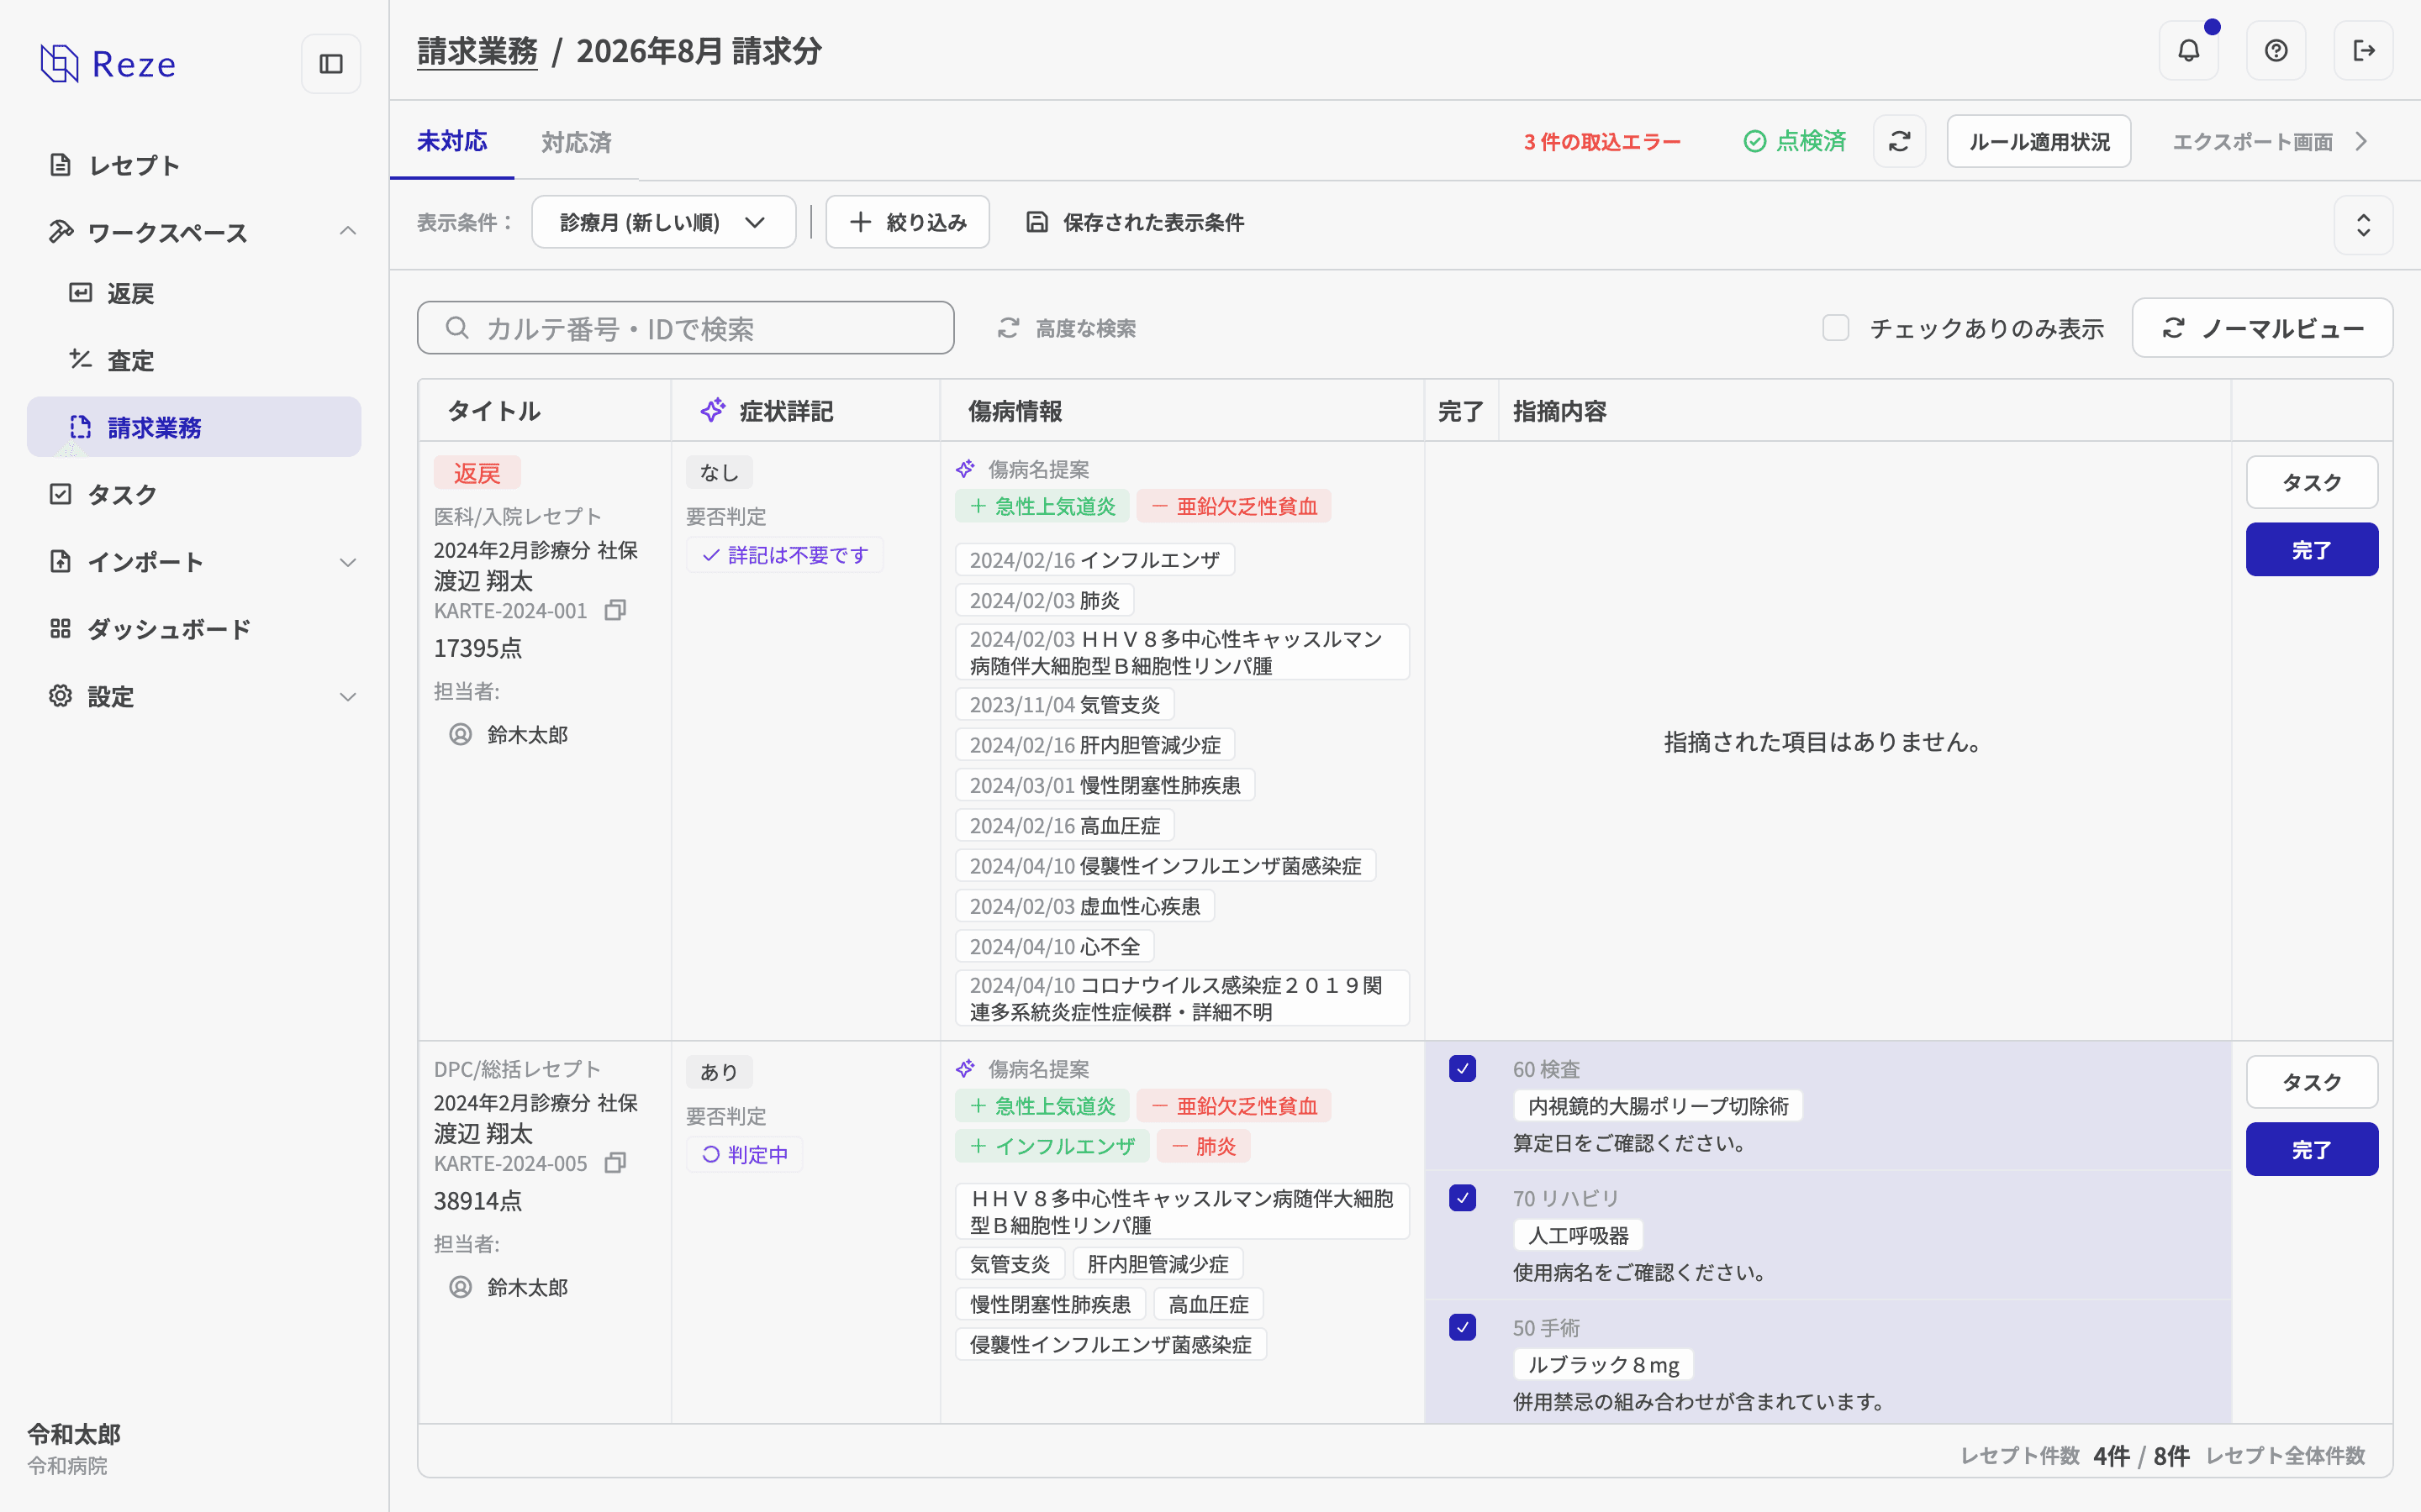Open 返戻 workspace item
Viewport: 2421px width, 1512px height.
[194, 293]
